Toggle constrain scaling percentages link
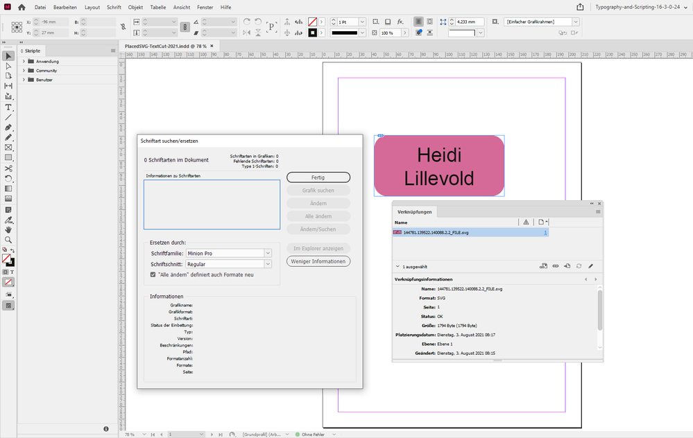Screen dimensions: 693x438 [x=185, y=27]
